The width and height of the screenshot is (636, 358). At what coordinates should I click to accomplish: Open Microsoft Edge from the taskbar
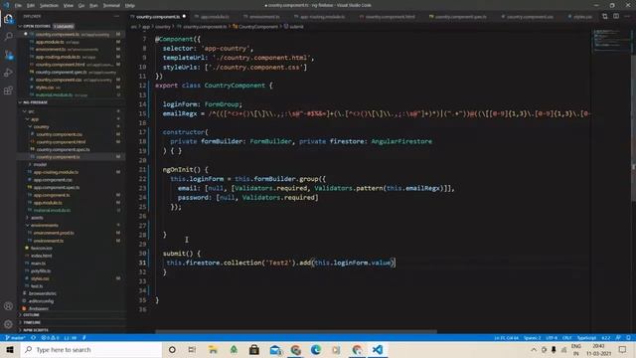pyautogui.click(x=316, y=349)
